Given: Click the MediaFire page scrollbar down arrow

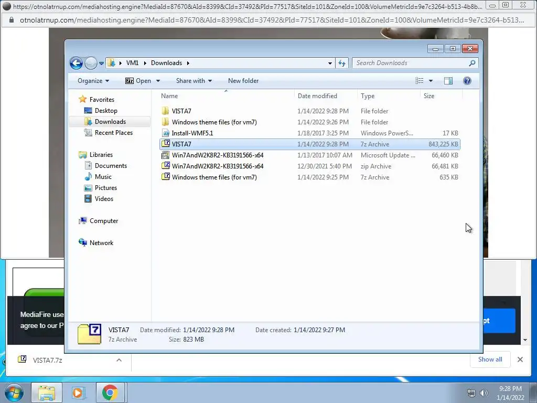Looking at the screenshot, I should [525, 340].
